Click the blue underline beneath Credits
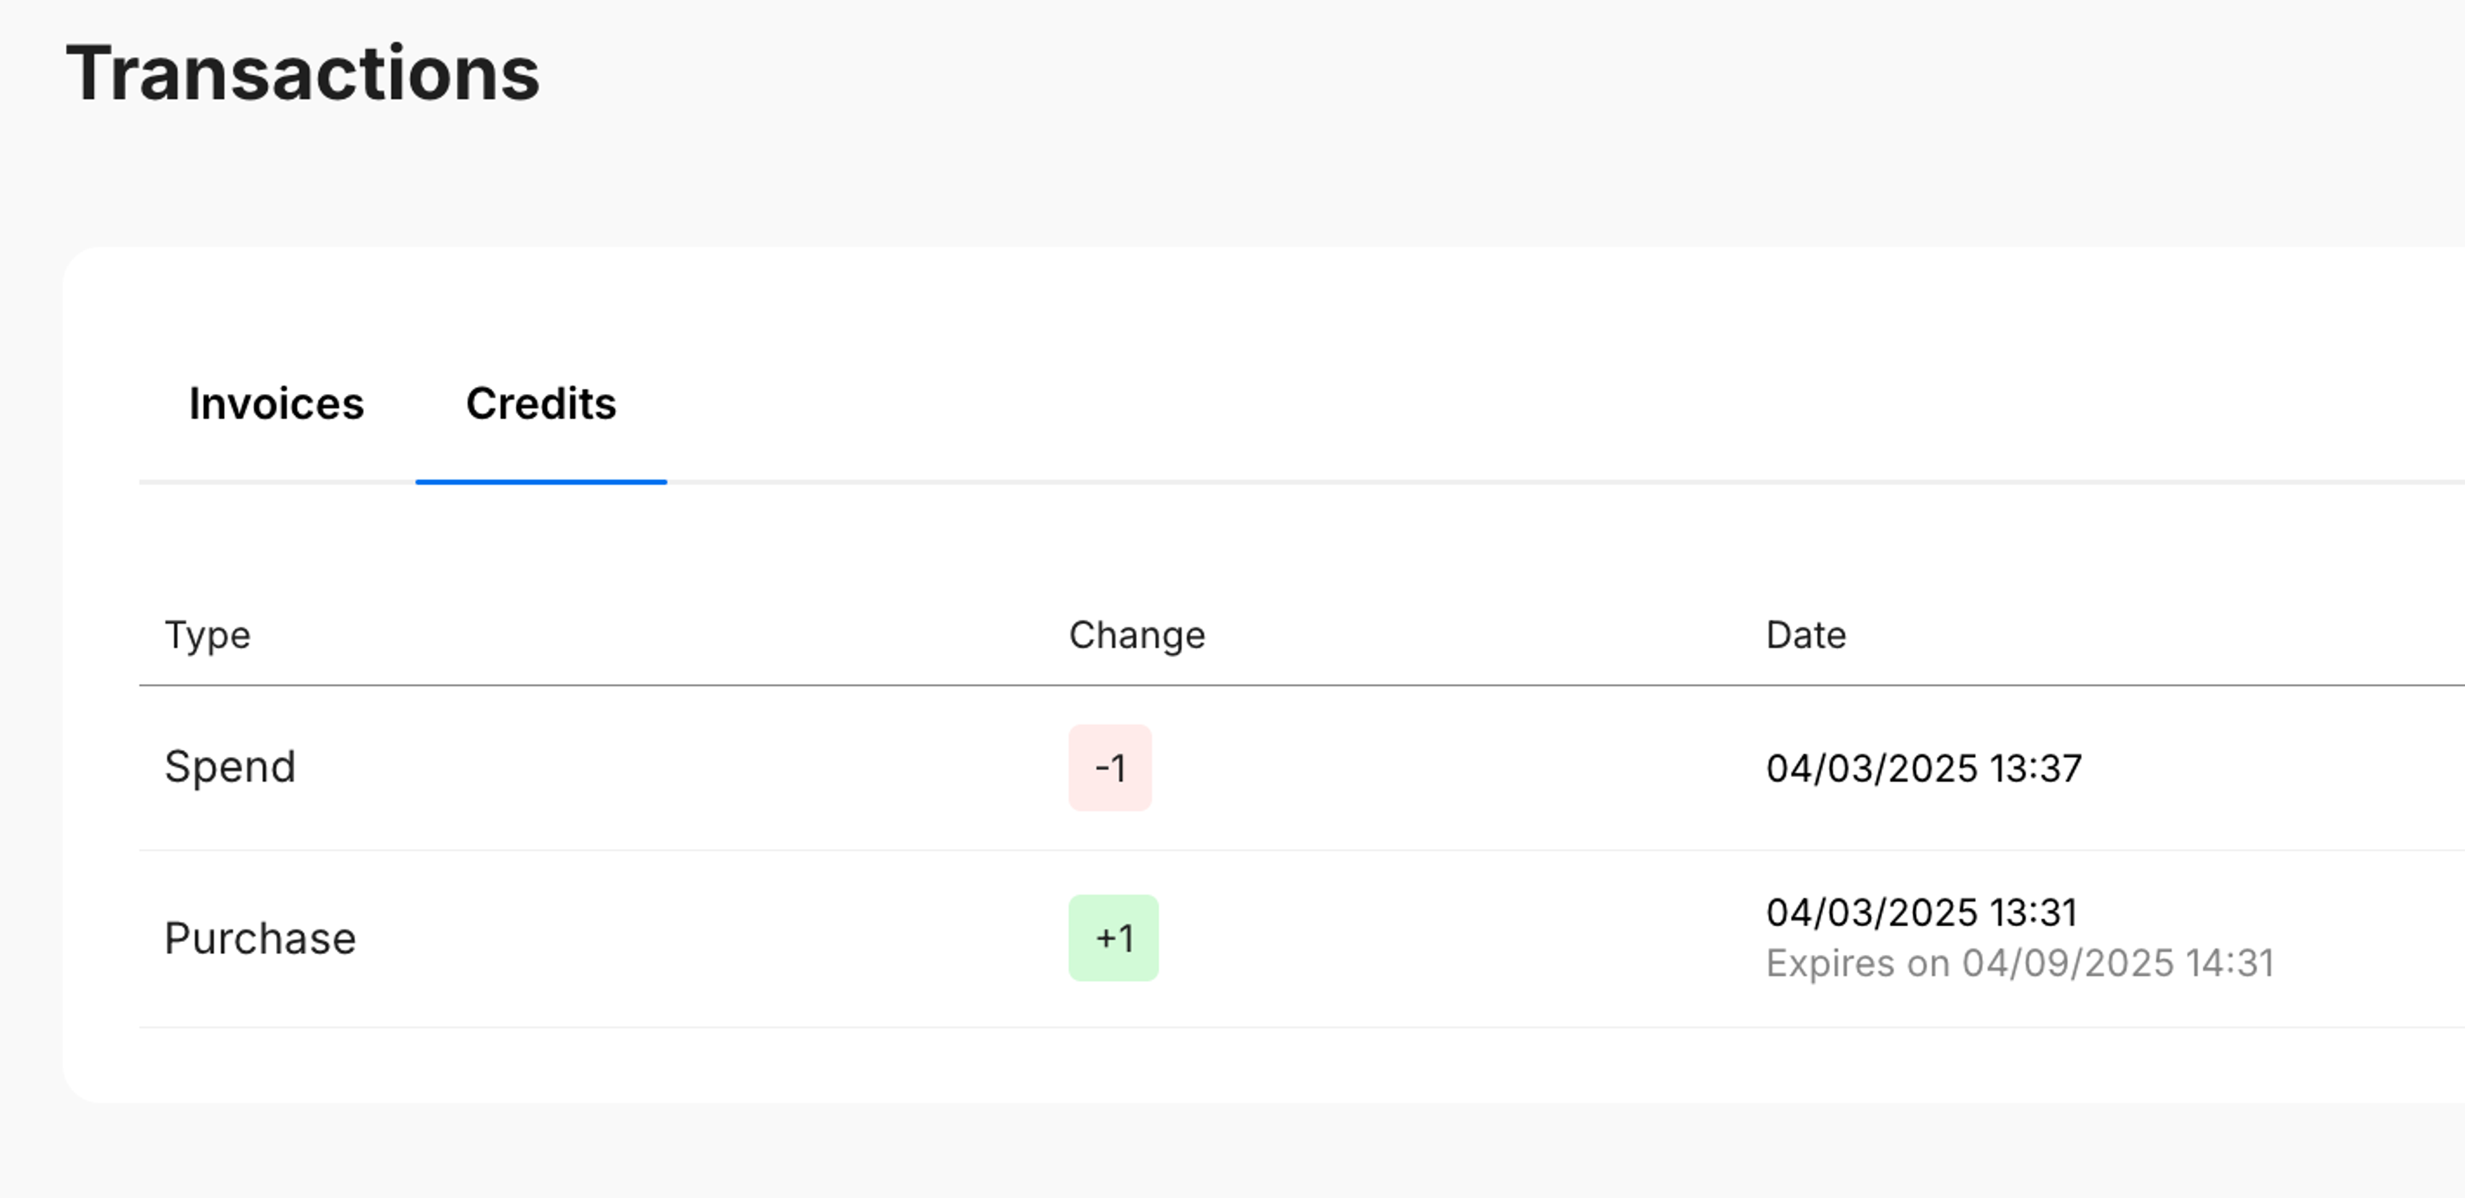The image size is (2465, 1198). pos(541,481)
